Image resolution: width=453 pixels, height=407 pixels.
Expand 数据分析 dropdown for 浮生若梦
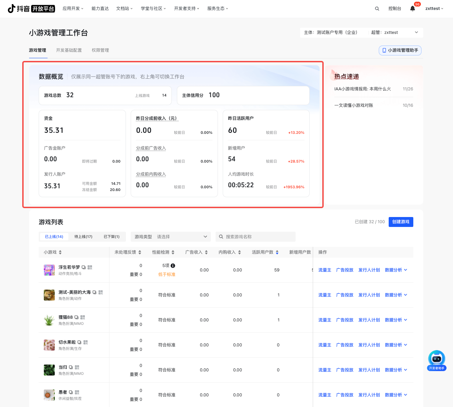point(396,270)
